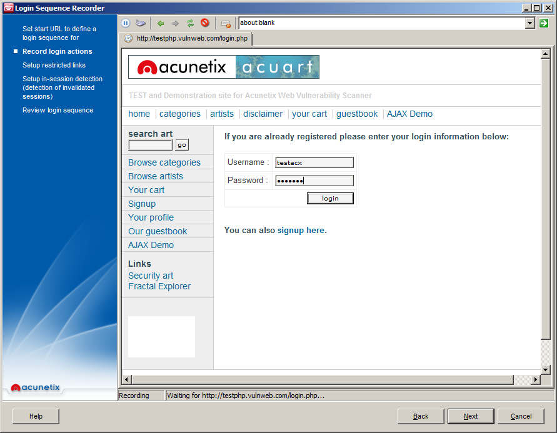Select 'Setup in-session detection' wizard step
The image size is (557, 433).
tap(63, 87)
